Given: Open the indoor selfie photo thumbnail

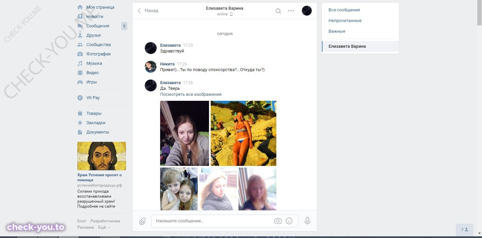Looking at the screenshot, I should (185, 133).
